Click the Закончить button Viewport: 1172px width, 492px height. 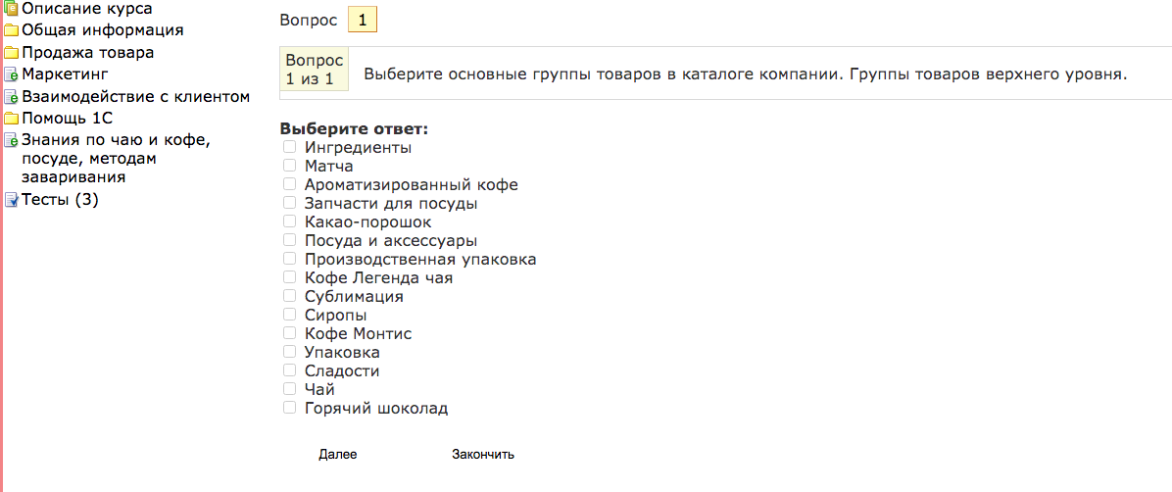click(483, 454)
